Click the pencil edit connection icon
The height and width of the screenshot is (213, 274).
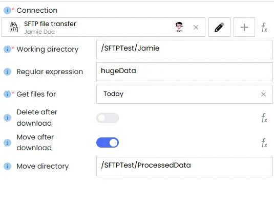coord(219,27)
